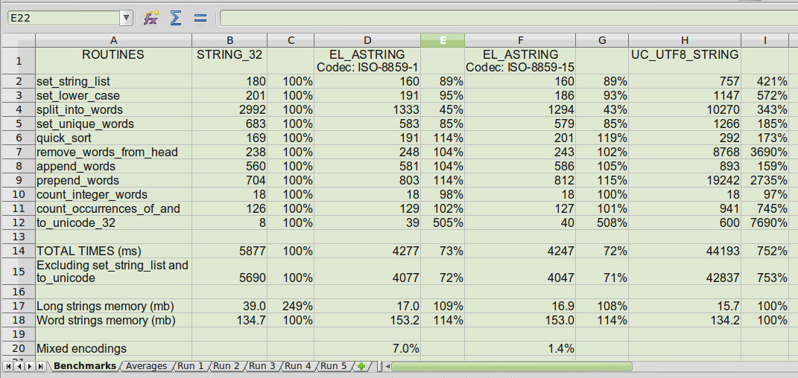Add a new sheet with plus icon
This screenshot has width=798, height=378.
361,366
